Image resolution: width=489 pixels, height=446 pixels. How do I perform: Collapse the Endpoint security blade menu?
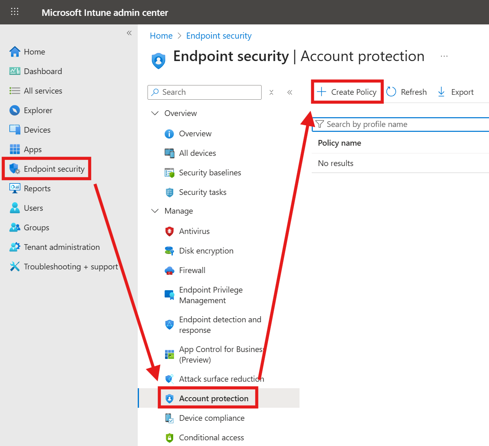point(290,92)
